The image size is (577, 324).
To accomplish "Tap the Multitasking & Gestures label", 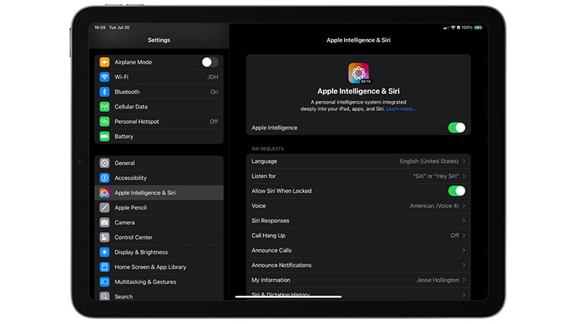I will (x=146, y=282).
